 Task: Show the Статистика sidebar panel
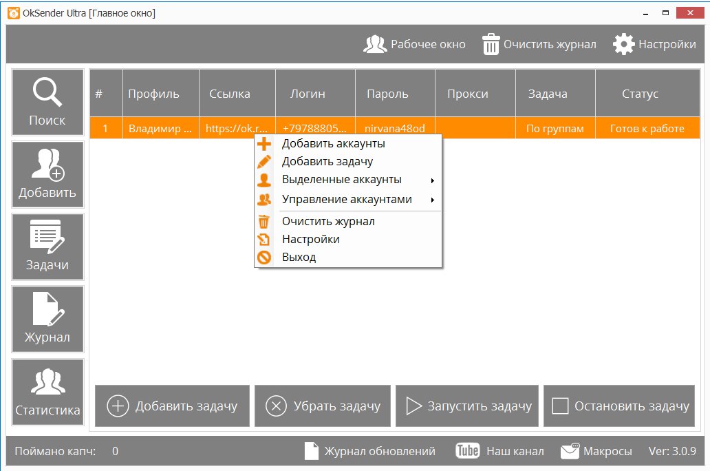[47, 391]
